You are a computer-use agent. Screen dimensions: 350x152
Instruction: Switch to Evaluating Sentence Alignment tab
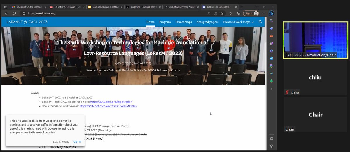(181, 7)
